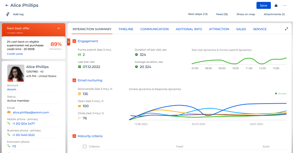Open the Attraction tab
The height and width of the screenshot is (153, 293).
tap(219, 29)
